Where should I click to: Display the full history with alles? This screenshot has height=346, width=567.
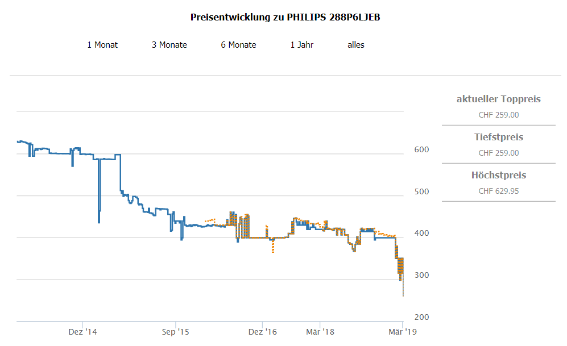point(356,45)
